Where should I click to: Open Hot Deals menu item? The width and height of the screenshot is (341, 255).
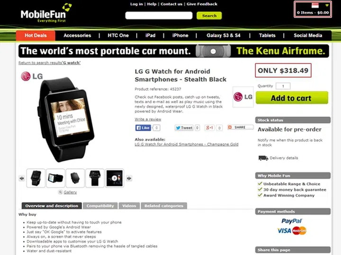36,36
